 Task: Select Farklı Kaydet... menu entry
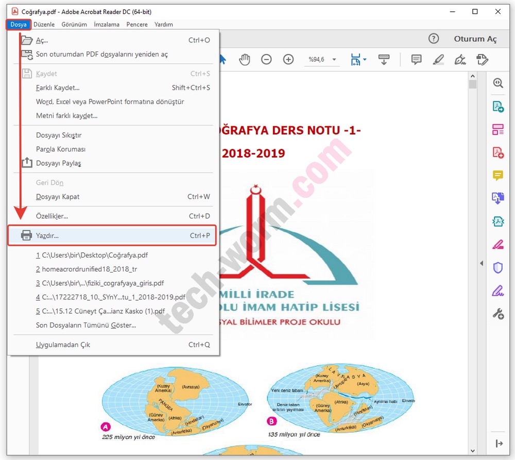point(58,88)
